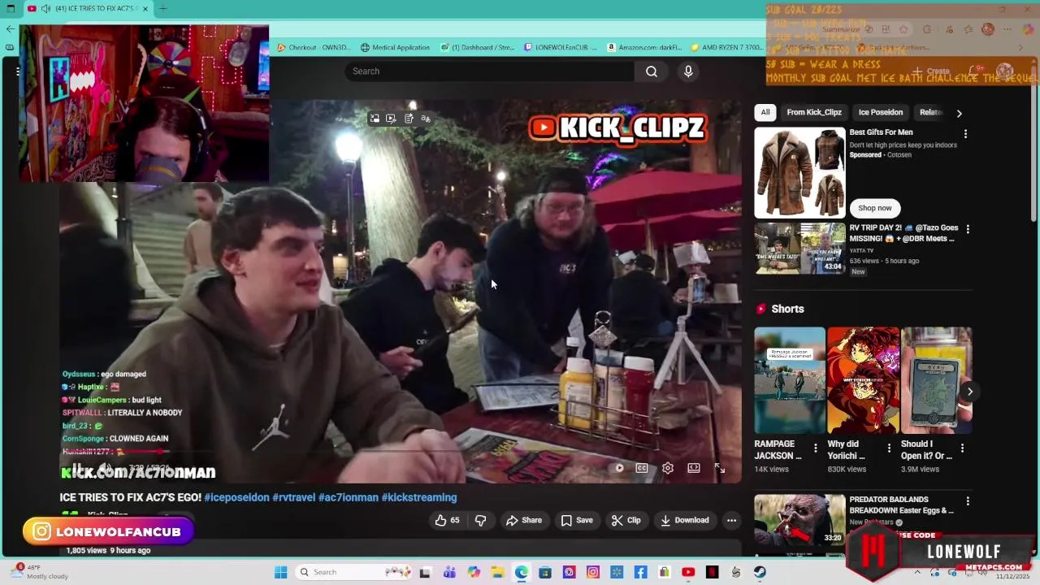Viewport: 1040px width, 585px height.
Task: Open Netflix from taskbar
Action: tap(713, 572)
